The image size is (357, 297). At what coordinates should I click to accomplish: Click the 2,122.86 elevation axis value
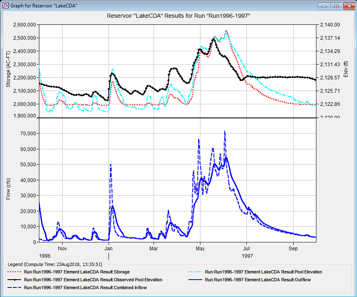[330, 104]
